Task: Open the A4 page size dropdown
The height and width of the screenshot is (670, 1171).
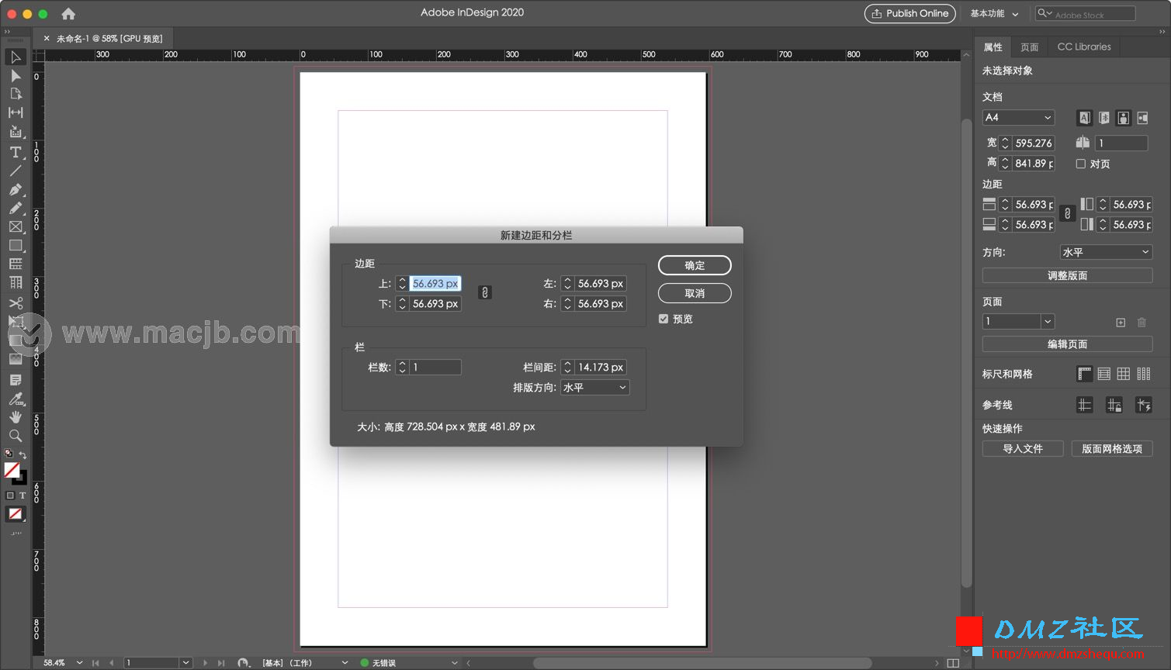Action: pos(1018,118)
